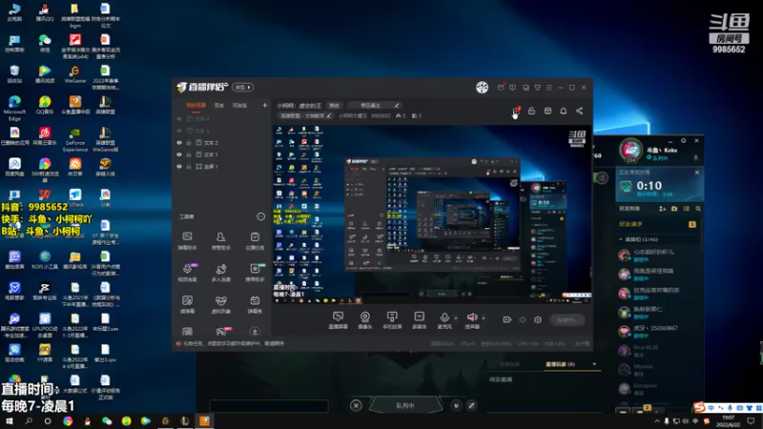Open the mail icon in companion title bar
This screenshot has height=429, width=763.
coord(500,88)
